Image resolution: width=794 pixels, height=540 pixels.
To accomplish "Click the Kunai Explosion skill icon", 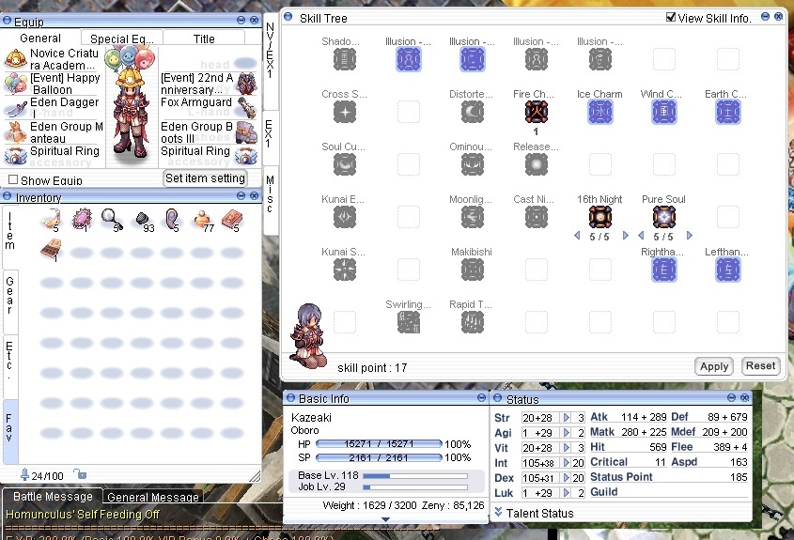I will point(344,217).
